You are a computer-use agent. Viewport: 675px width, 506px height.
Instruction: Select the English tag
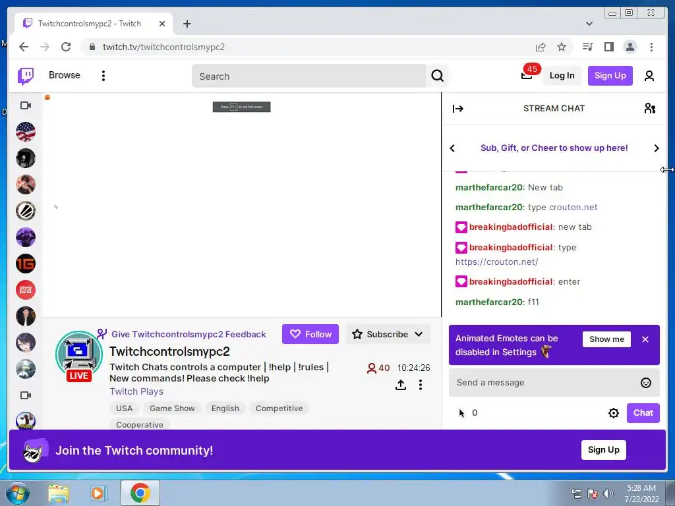[225, 408]
